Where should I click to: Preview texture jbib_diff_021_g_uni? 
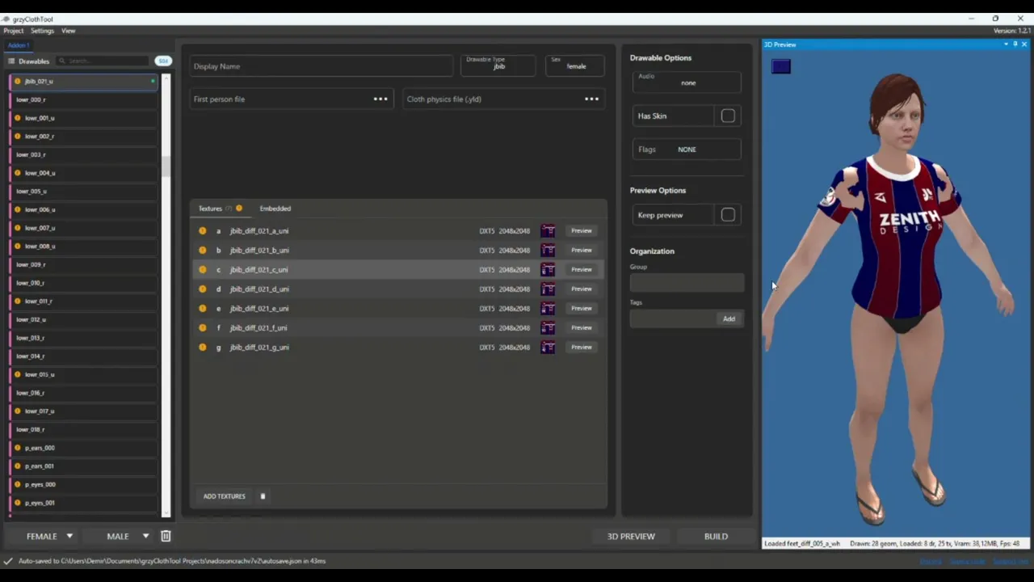coord(582,348)
